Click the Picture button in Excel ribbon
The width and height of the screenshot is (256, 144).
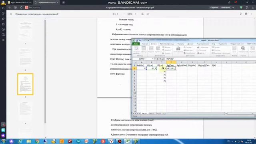(x=151, y=50)
